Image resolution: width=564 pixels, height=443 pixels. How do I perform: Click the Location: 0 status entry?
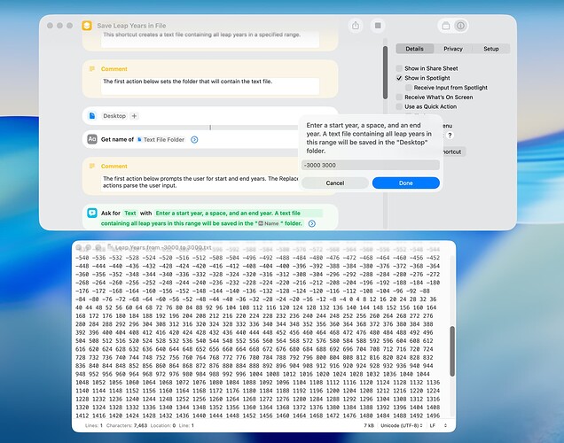tap(163, 425)
